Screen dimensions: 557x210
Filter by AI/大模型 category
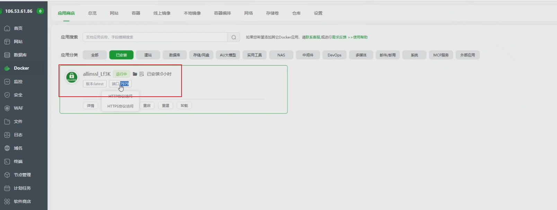228,55
